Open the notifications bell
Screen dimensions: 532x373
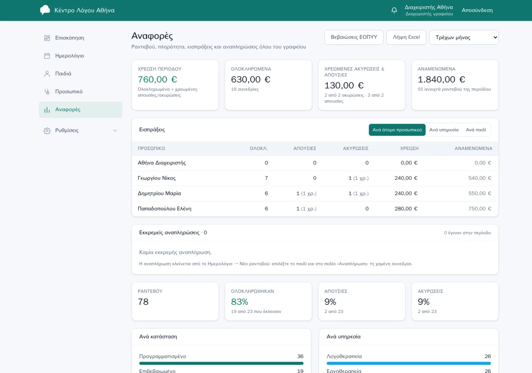click(394, 10)
